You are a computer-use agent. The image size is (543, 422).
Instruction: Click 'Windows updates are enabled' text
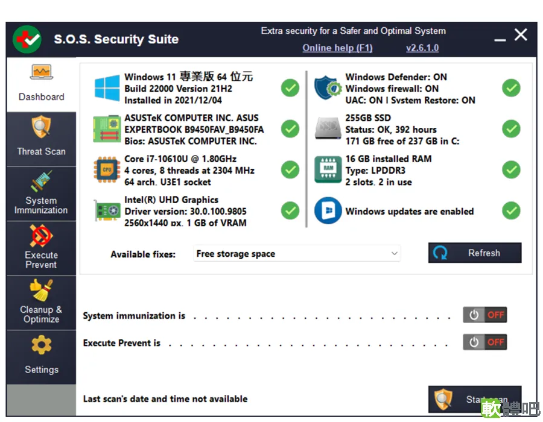click(409, 212)
